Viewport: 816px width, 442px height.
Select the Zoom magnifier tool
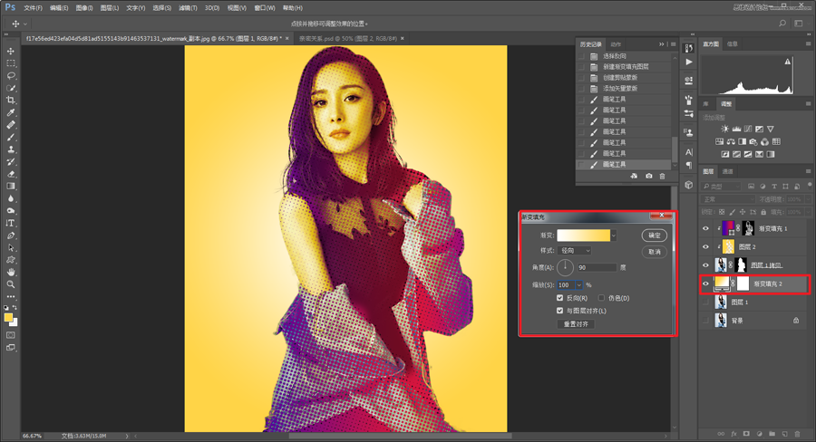pos(11,284)
